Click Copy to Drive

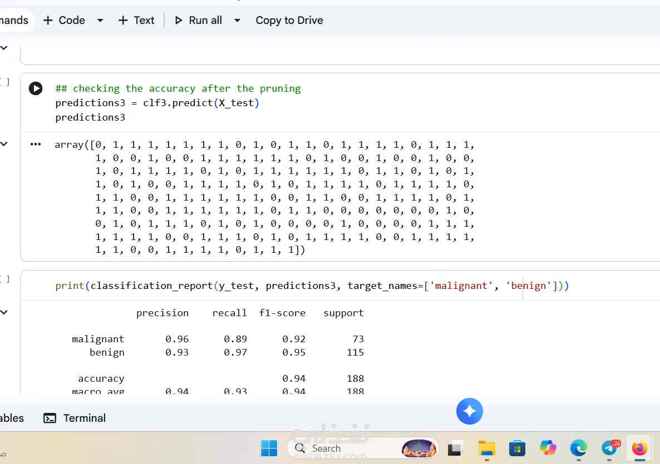pos(289,20)
